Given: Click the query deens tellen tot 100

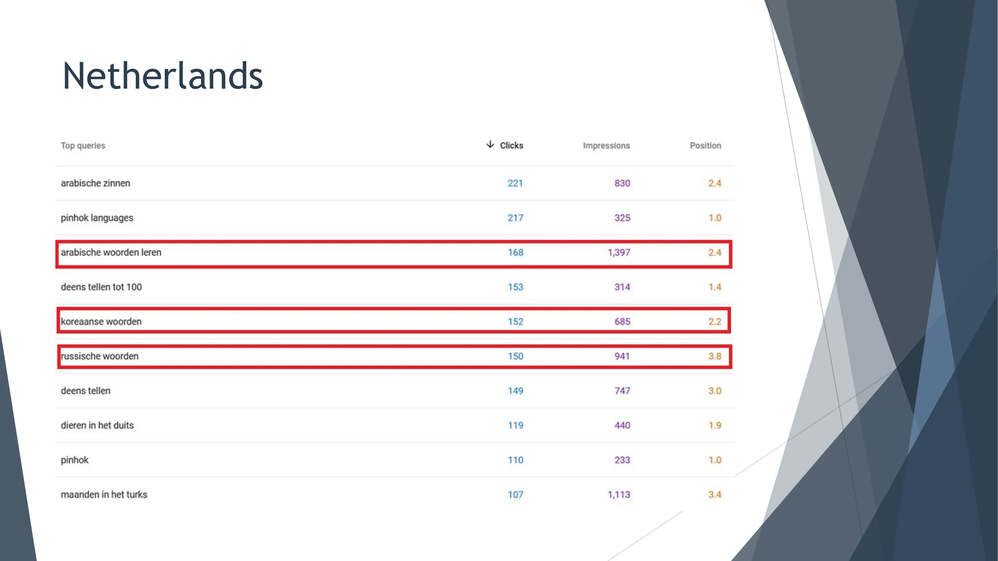Looking at the screenshot, I should click(x=101, y=287).
